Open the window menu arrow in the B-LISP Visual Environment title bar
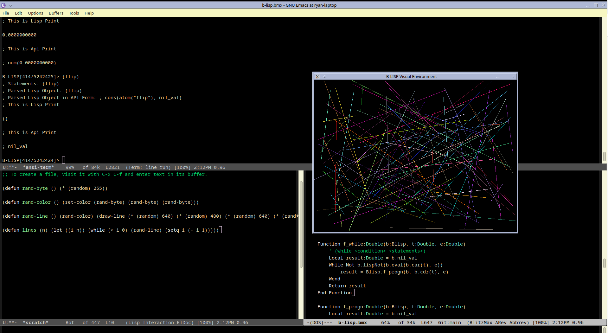The width and height of the screenshot is (608, 333). pos(325,77)
